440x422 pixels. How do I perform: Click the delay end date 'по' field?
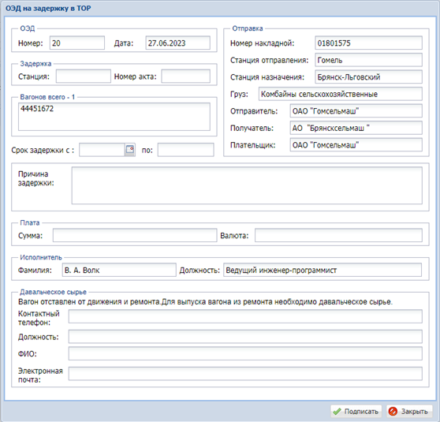point(186,150)
